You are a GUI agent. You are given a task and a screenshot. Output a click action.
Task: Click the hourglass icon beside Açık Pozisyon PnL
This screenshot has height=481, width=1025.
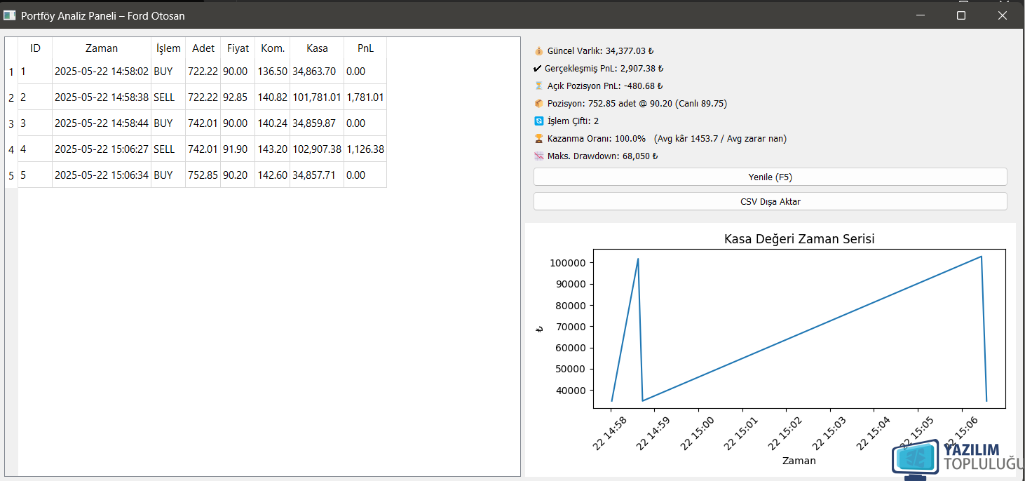(x=538, y=86)
